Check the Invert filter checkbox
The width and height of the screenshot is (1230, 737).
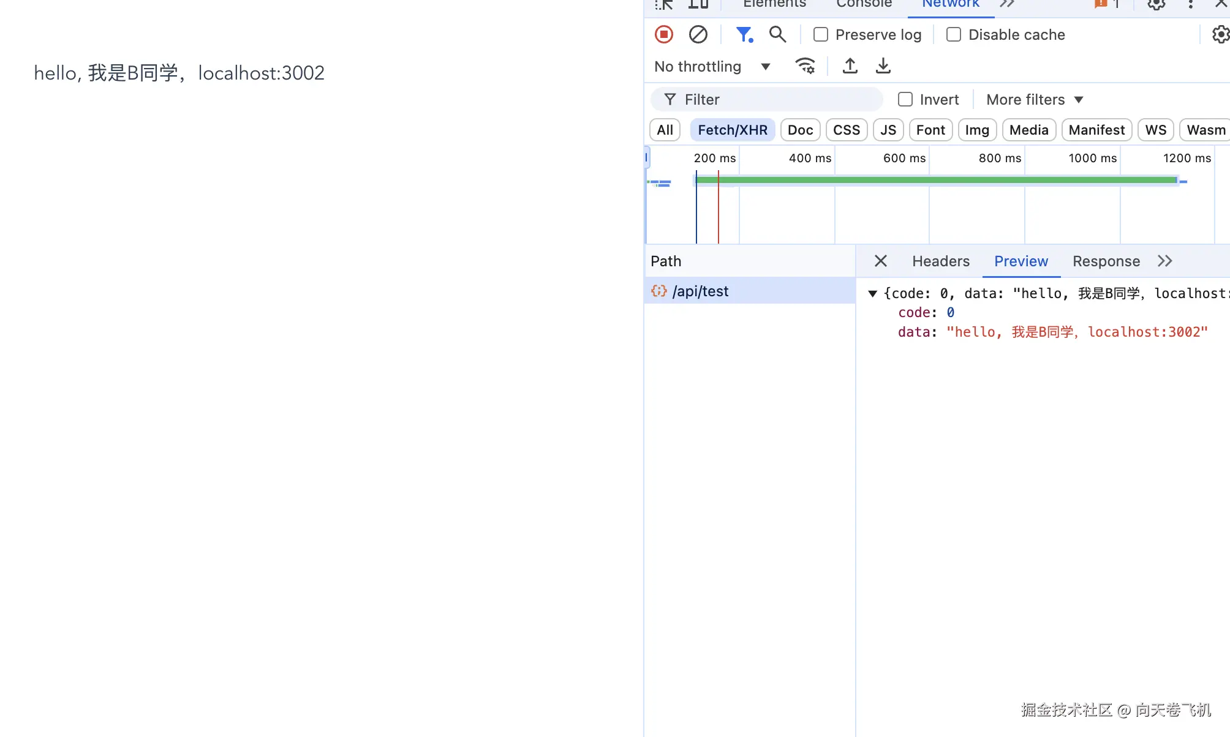coord(905,100)
